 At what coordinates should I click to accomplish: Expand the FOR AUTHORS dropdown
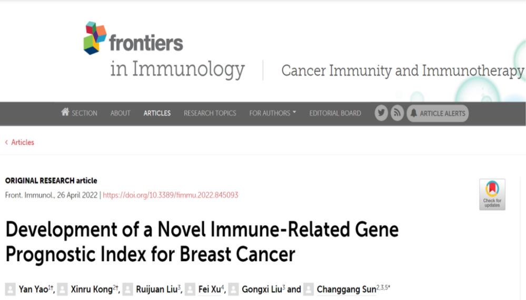coord(272,113)
